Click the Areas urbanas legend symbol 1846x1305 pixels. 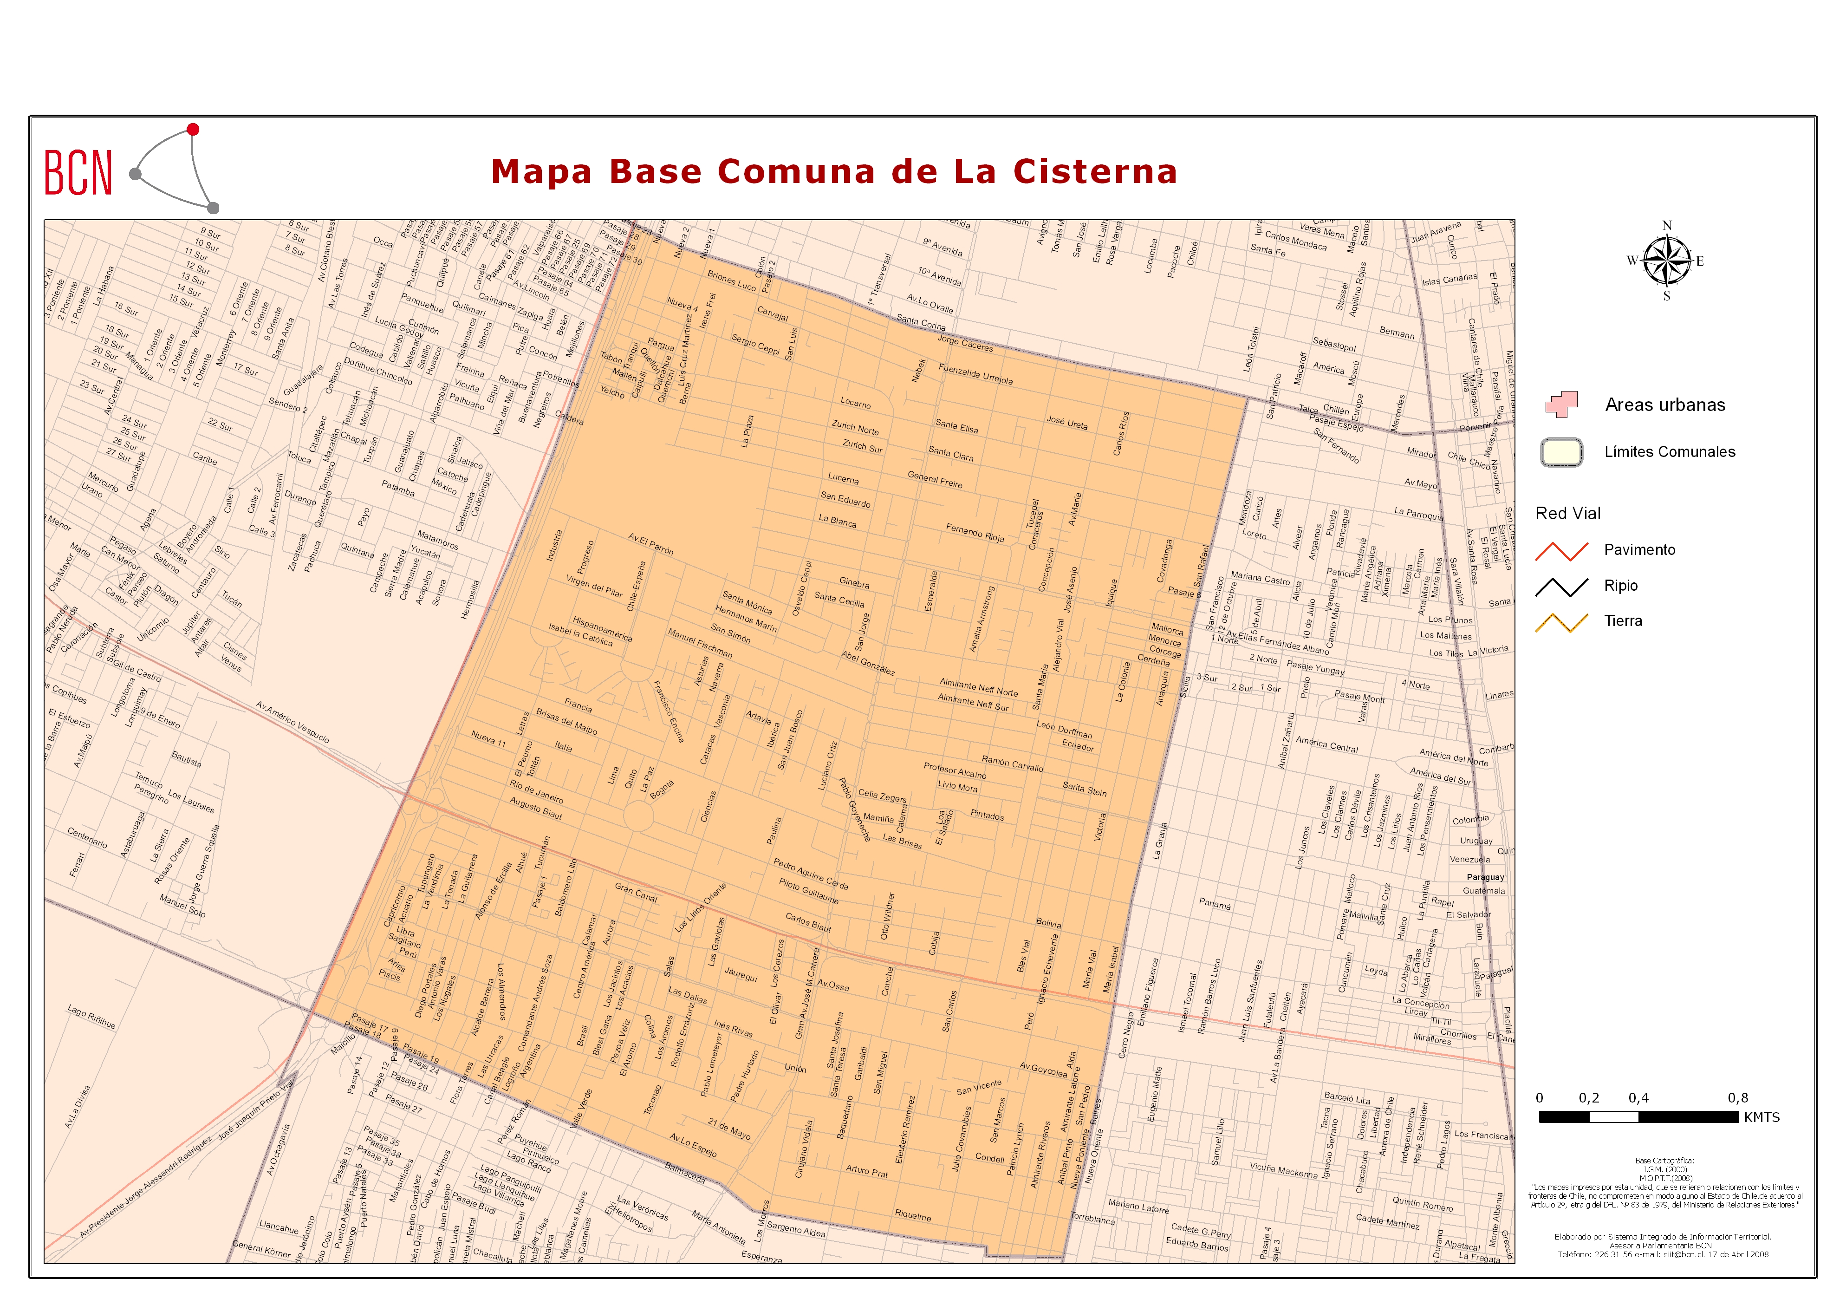[x=1561, y=405]
